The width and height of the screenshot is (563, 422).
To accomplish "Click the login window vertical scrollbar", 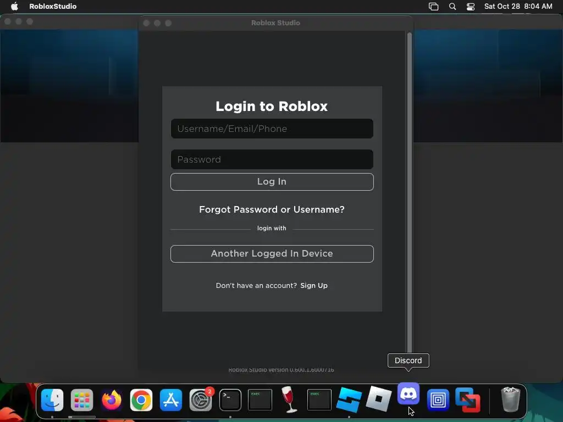I will [409, 192].
